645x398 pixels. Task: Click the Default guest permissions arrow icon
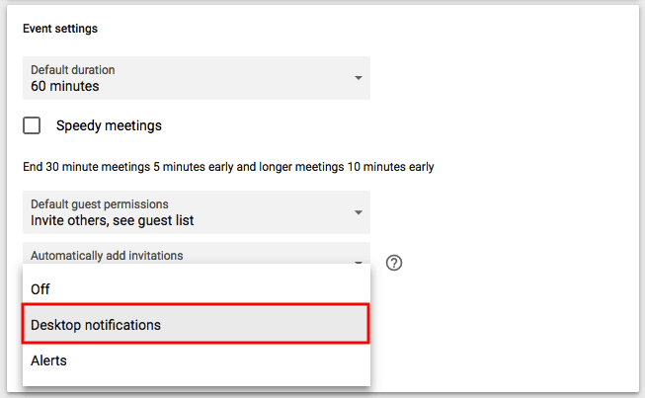pyautogui.click(x=359, y=212)
